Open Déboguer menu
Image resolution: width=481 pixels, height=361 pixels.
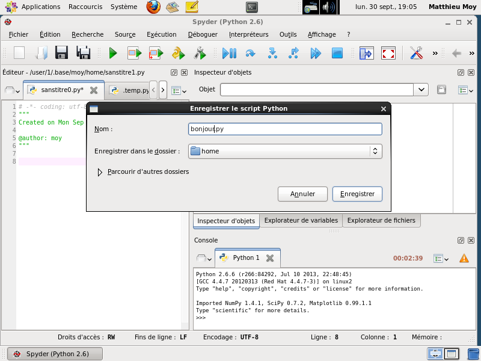click(203, 34)
